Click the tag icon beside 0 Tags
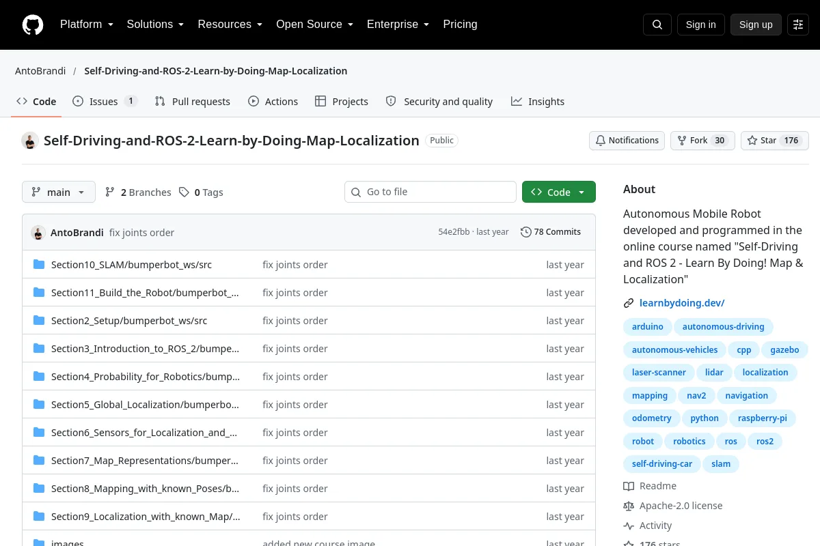This screenshot has width=820, height=546. pos(184,192)
